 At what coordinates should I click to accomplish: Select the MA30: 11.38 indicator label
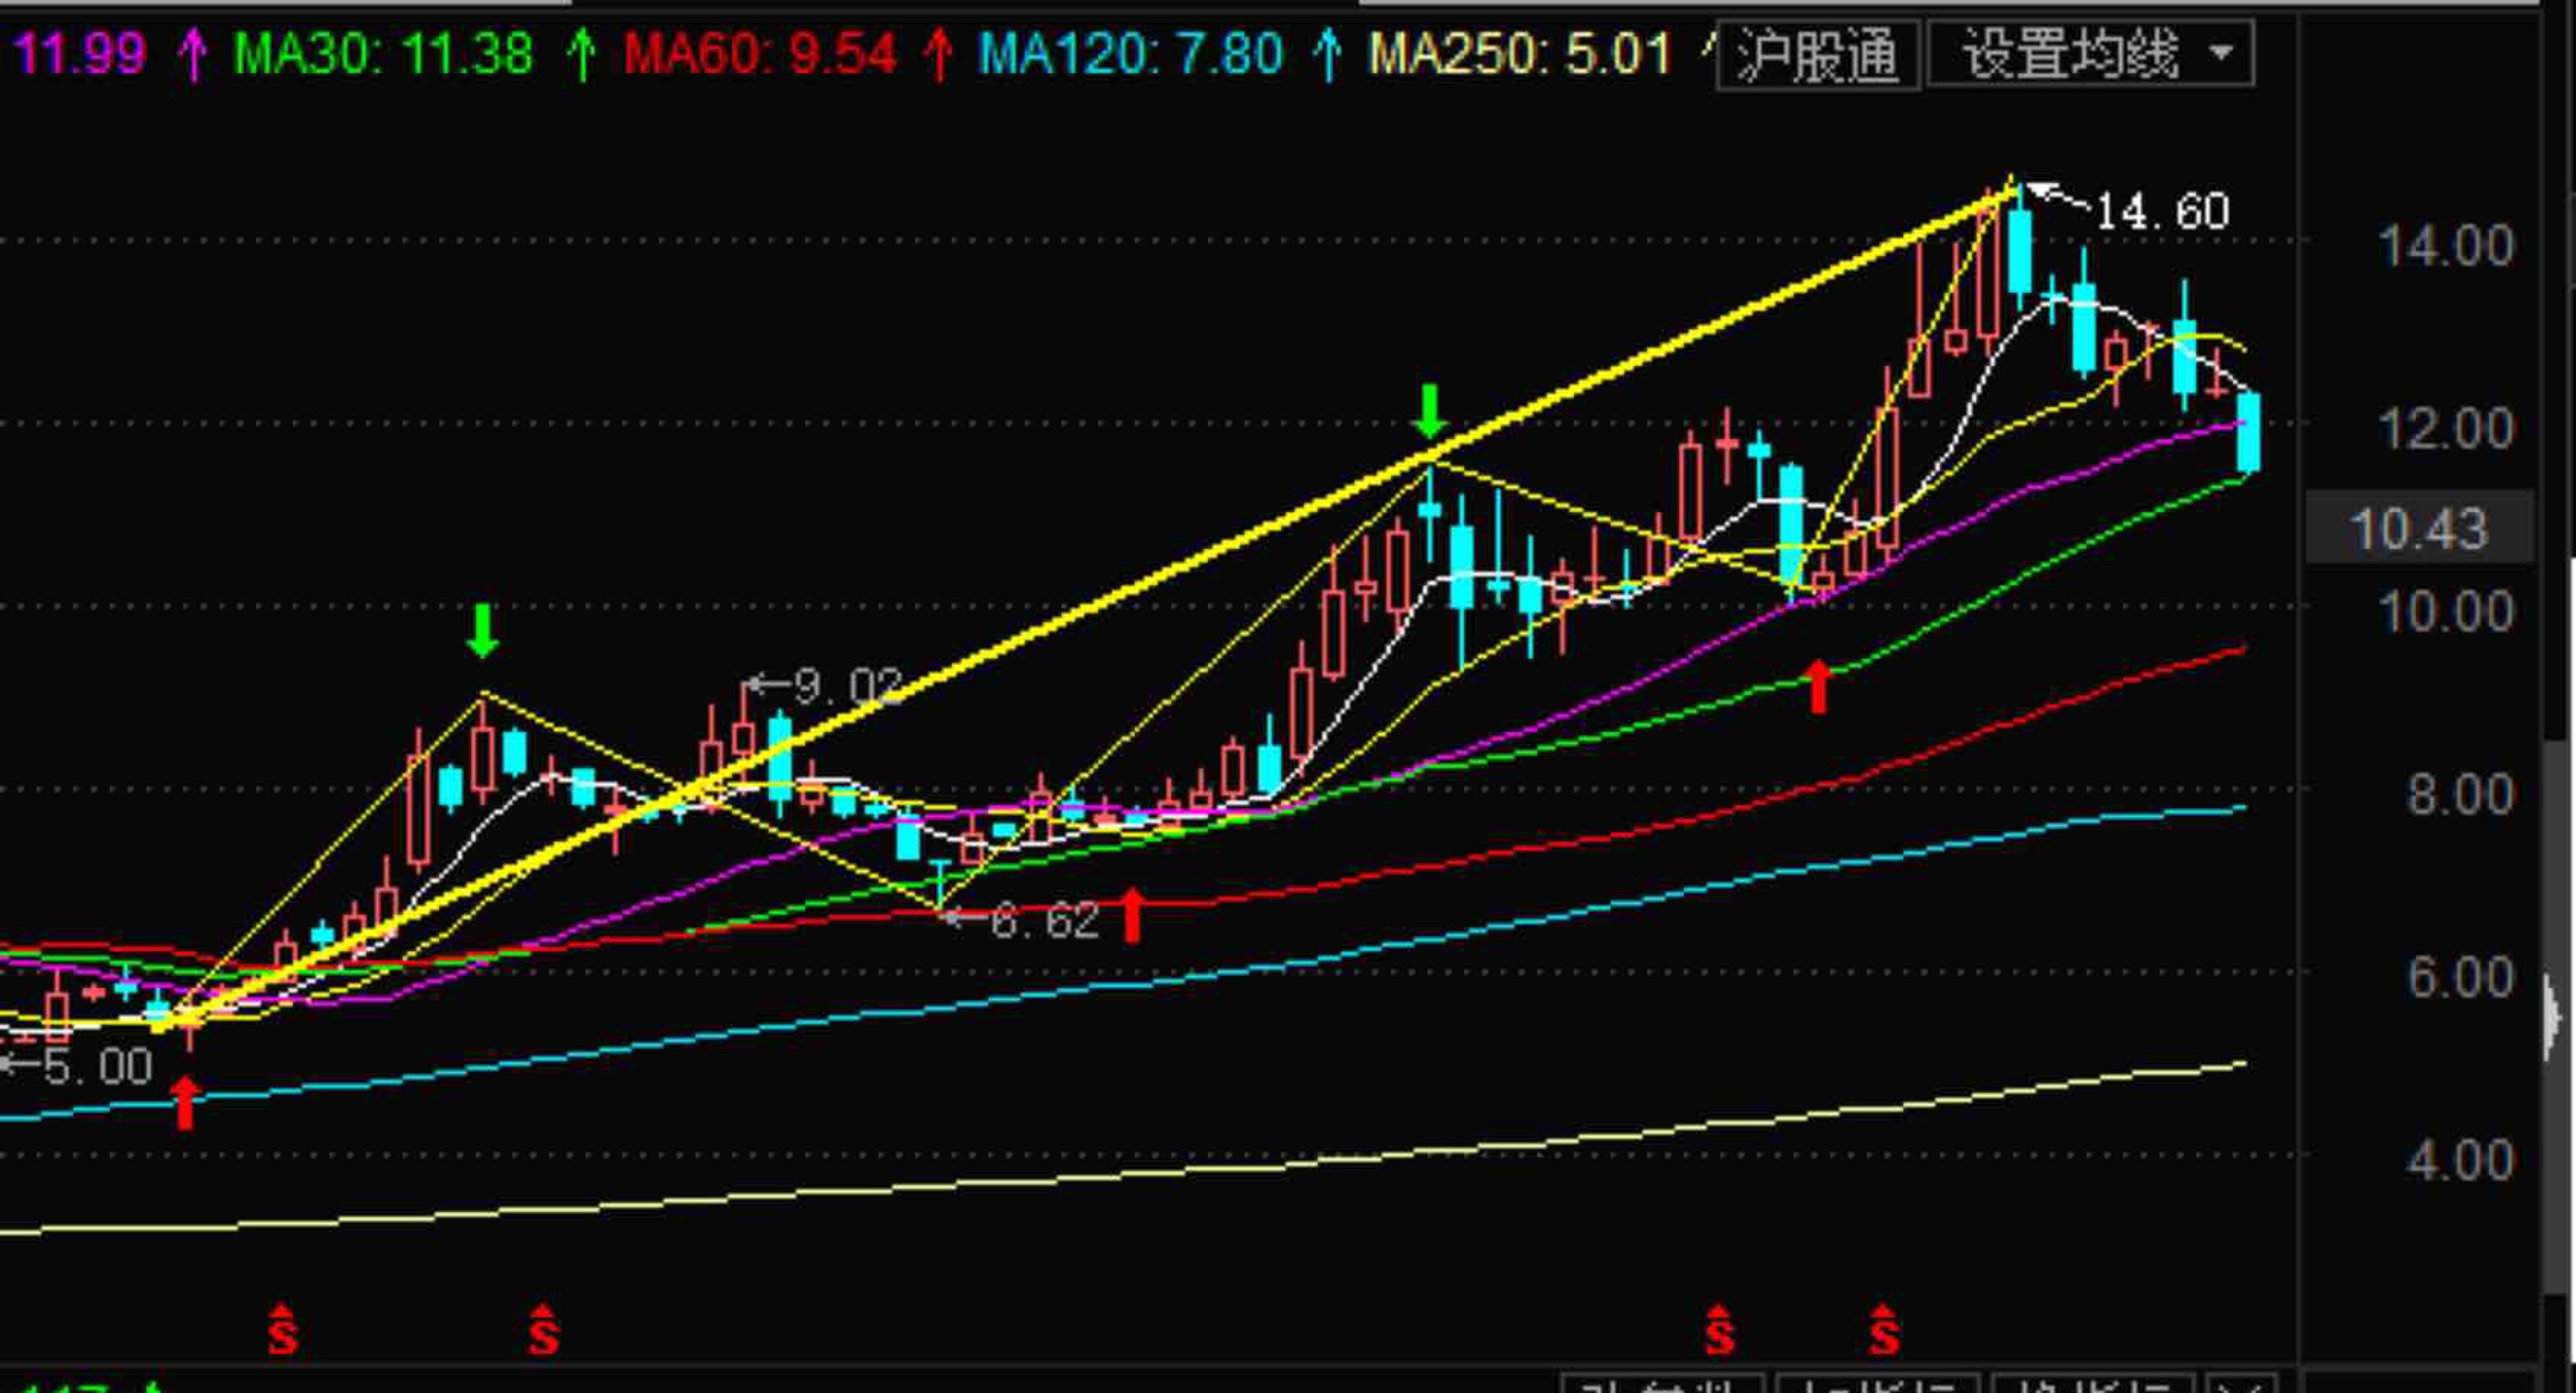[x=383, y=53]
